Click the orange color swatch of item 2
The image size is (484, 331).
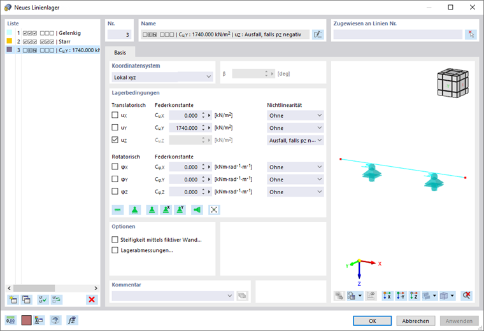[x=10, y=41]
